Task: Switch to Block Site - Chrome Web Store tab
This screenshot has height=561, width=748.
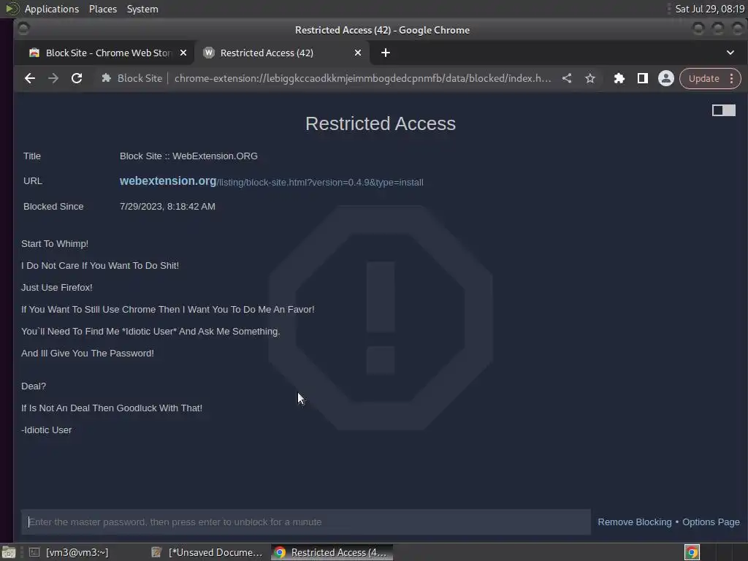Action: coord(108,53)
